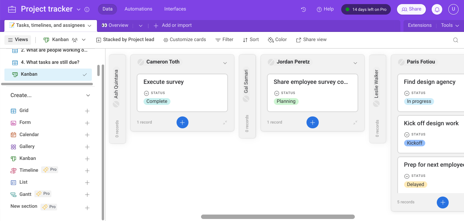
Task: Expand collapsed Gal Samari stack
Action: click(x=247, y=96)
